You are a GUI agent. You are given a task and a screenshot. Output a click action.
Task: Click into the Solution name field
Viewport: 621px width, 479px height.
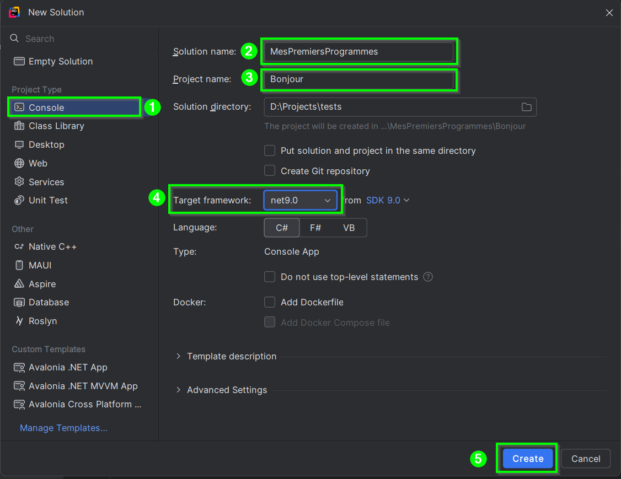click(358, 51)
